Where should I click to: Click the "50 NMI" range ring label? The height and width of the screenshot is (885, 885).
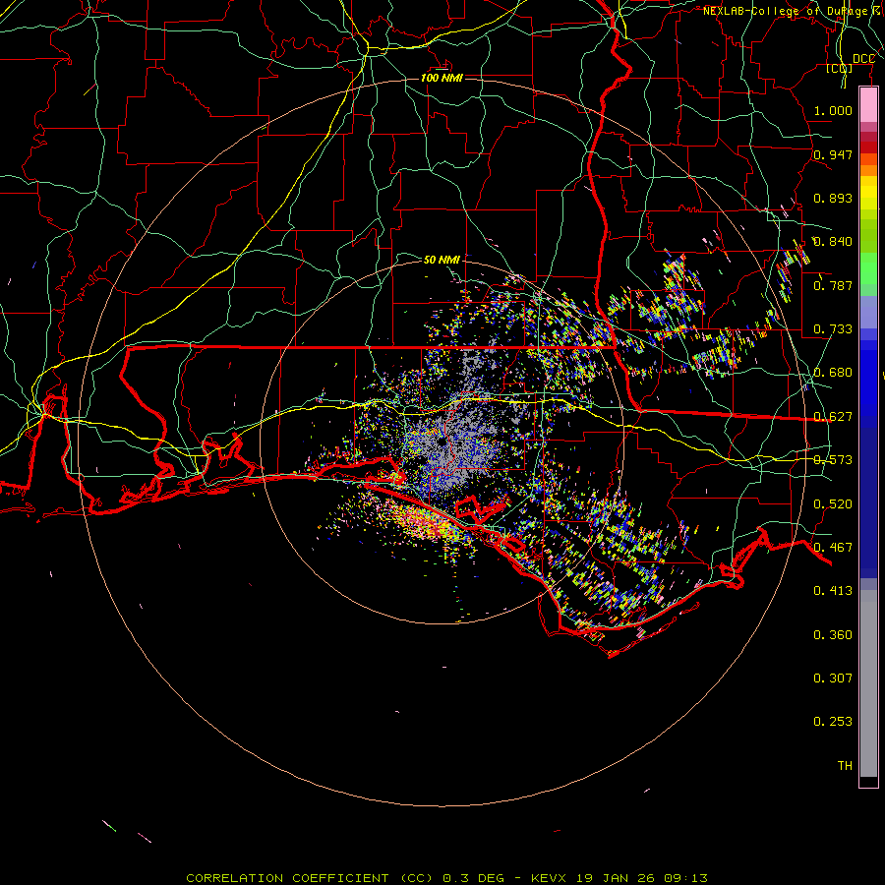tap(442, 260)
